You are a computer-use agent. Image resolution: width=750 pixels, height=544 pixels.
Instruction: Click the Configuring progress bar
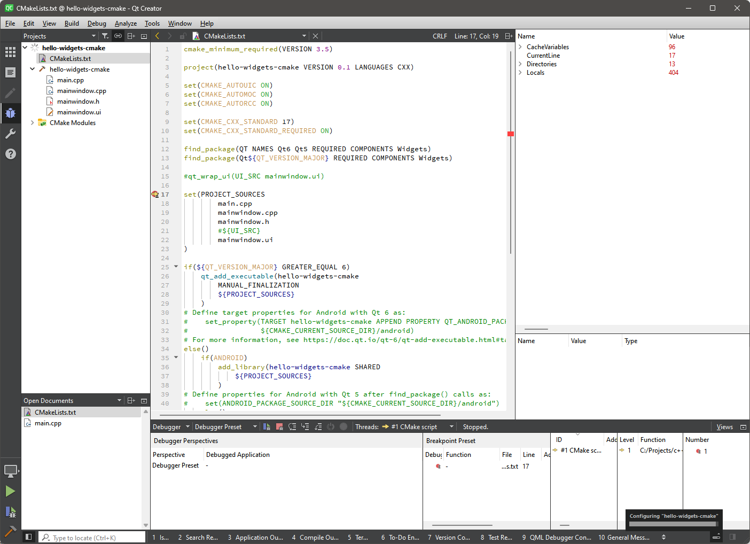[674, 524]
